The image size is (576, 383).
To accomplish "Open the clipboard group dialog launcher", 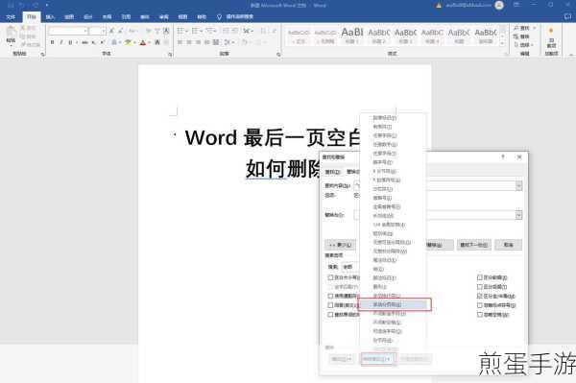I will point(42,54).
